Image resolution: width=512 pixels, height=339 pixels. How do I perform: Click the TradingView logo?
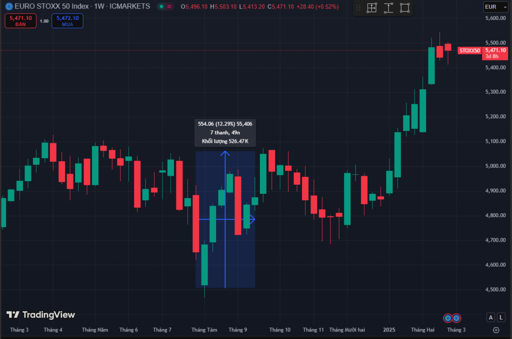40,315
